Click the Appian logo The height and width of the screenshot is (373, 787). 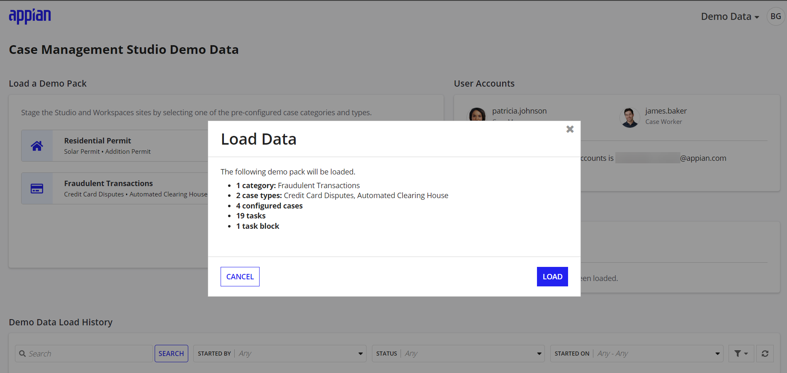pyautogui.click(x=30, y=17)
